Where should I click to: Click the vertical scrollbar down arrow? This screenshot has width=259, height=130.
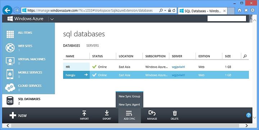[x=254, y=118]
